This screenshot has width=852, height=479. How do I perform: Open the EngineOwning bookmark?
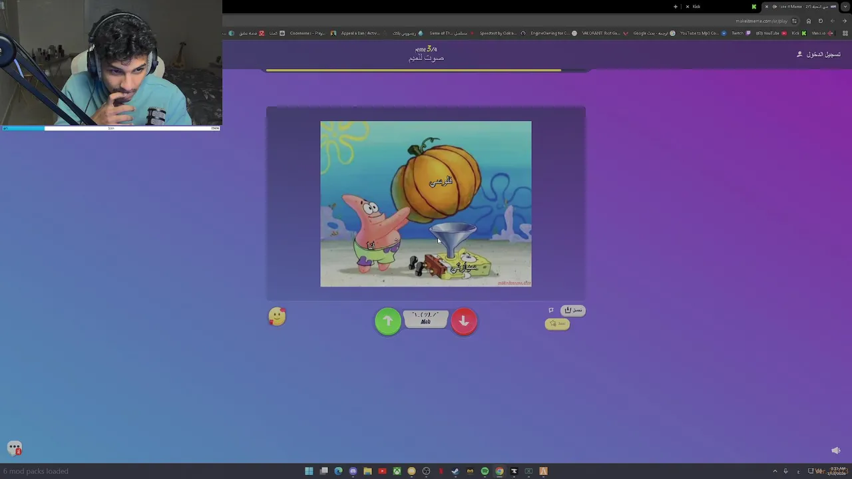coord(554,33)
